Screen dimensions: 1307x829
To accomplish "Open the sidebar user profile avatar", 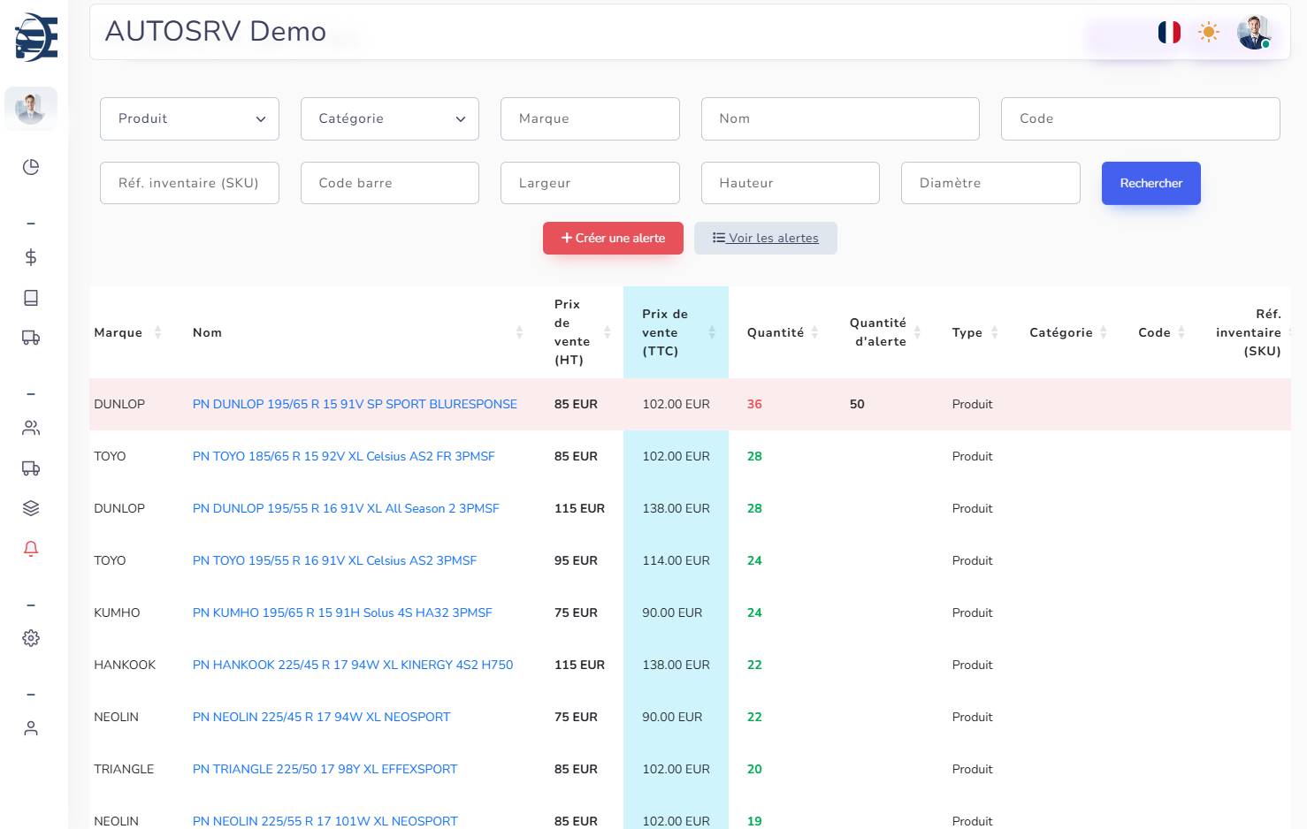I will coord(31,108).
